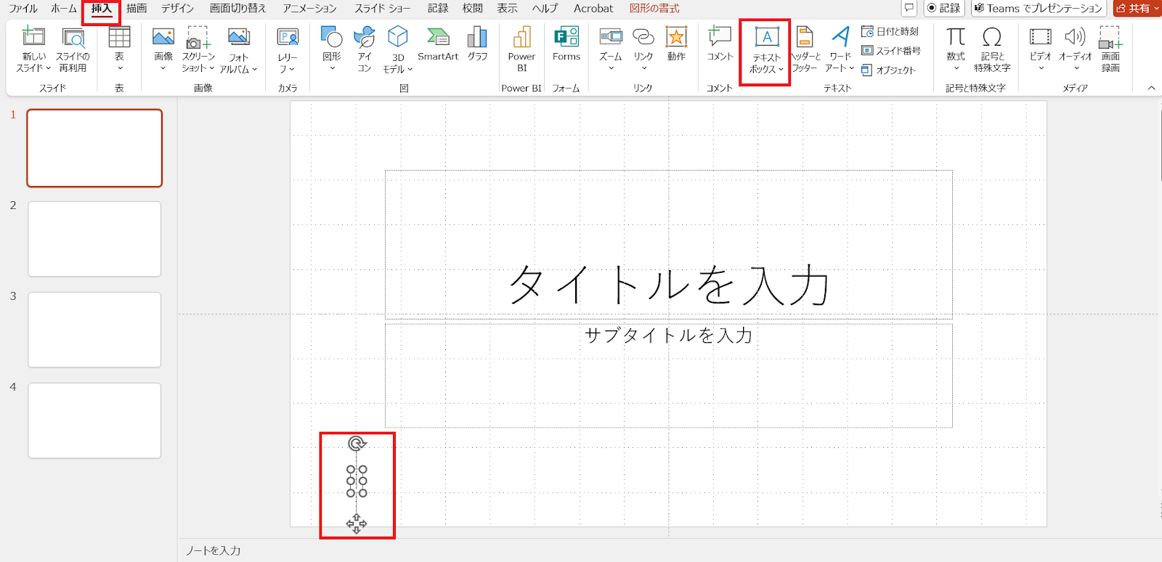The height and width of the screenshot is (562, 1162).
Task: Insert a video with ビデオ
Action: 1041,49
